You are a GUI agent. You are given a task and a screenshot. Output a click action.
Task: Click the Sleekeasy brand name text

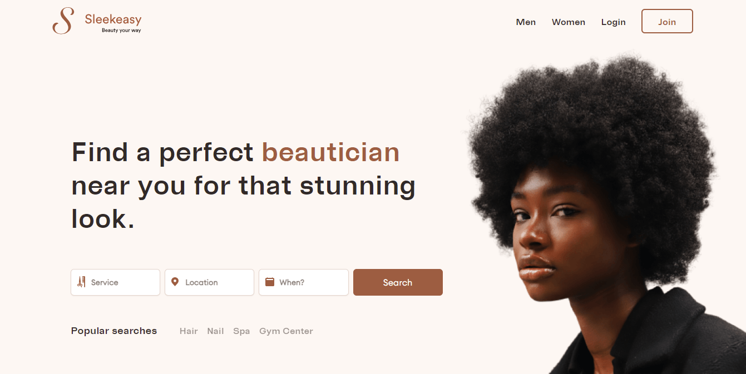click(113, 19)
